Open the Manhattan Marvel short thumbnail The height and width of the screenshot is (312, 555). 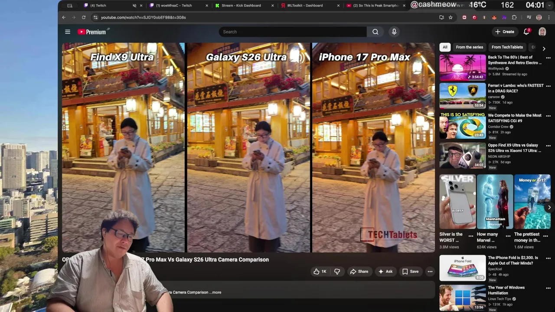pos(495,201)
